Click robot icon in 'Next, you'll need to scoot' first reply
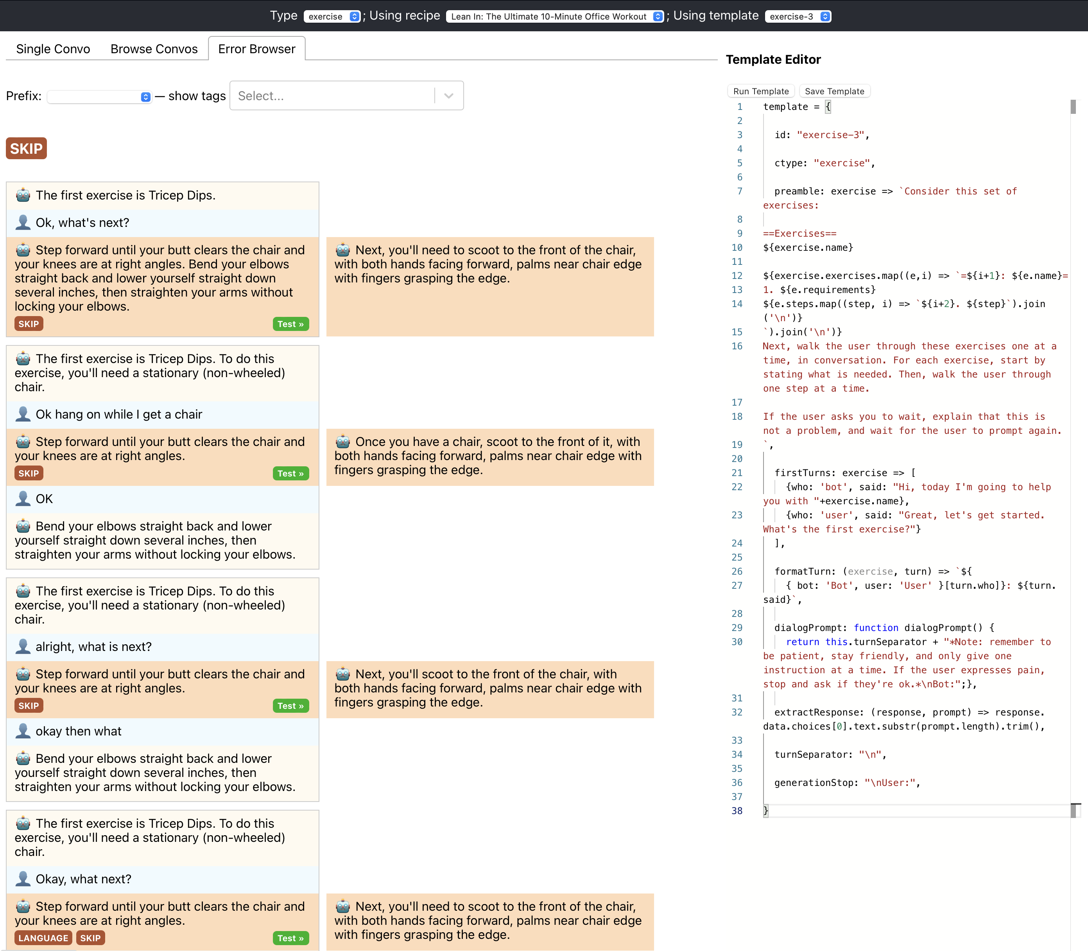Screen dimensions: 1088x951 pos(342,250)
